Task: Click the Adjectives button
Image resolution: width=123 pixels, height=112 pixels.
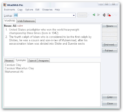Action: point(109,34)
